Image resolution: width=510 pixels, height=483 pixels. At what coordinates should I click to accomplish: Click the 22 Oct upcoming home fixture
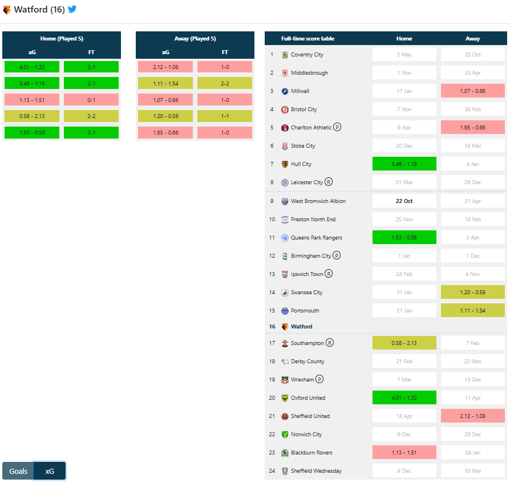click(x=404, y=201)
